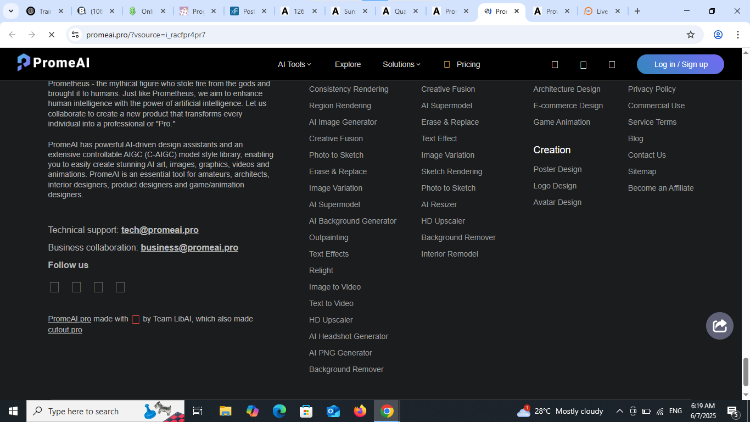This screenshot has height=422, width=750.
Task: Click the Log in / Sign up button
Action: (x=680, y=64)
